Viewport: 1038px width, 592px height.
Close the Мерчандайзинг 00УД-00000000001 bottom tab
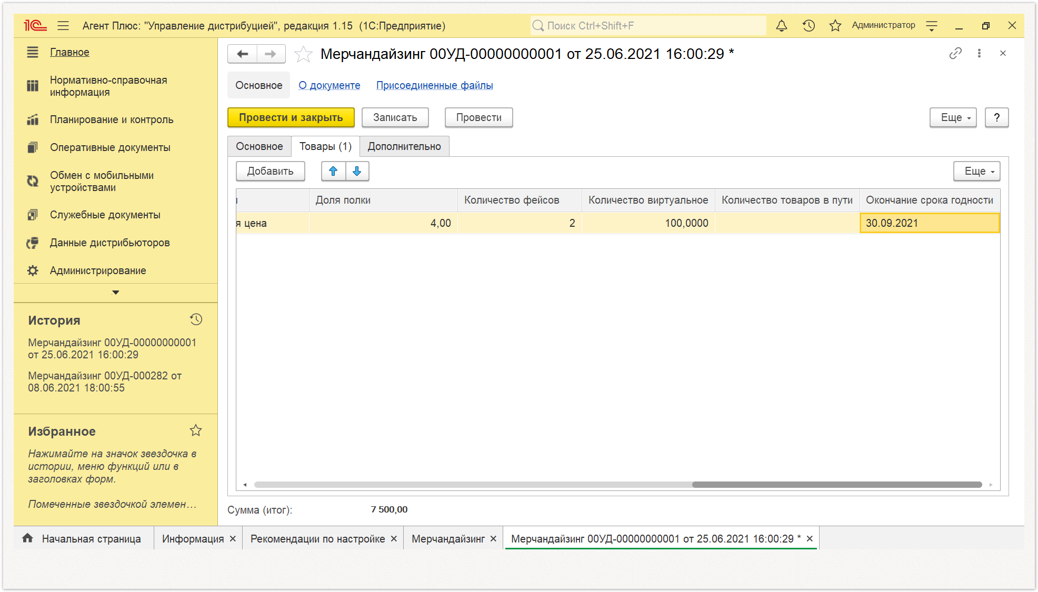(x=810, y=539)
